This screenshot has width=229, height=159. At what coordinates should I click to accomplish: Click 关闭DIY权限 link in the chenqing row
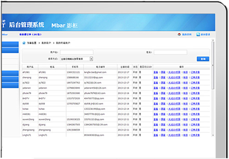click(x=174, y=78)
